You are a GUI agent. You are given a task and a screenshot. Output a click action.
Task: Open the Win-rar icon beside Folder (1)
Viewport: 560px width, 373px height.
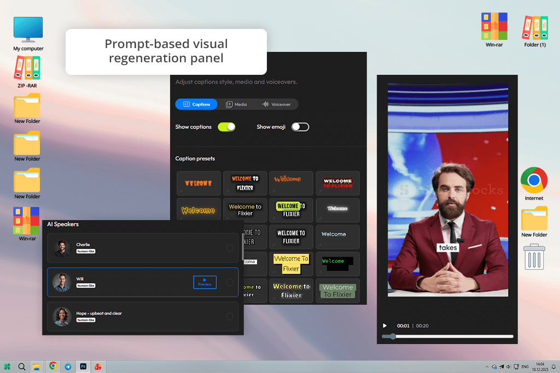(494, 30)
